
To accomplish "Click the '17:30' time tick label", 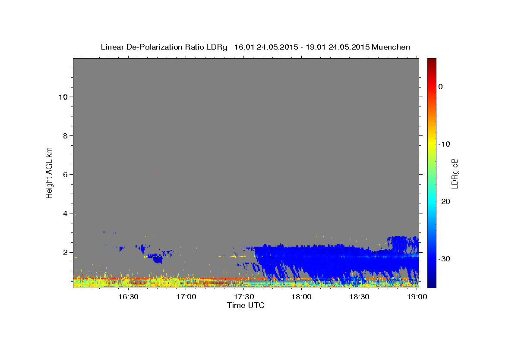I will [243, 297].
